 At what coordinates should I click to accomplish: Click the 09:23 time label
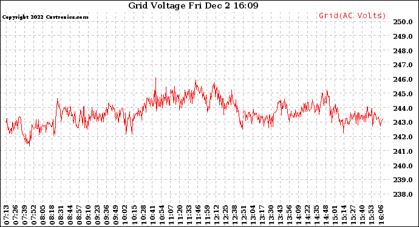point(97,215)
